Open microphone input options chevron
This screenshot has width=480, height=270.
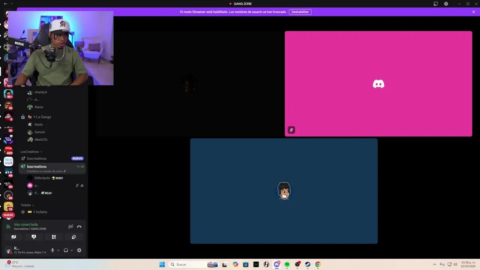point(58,250)
